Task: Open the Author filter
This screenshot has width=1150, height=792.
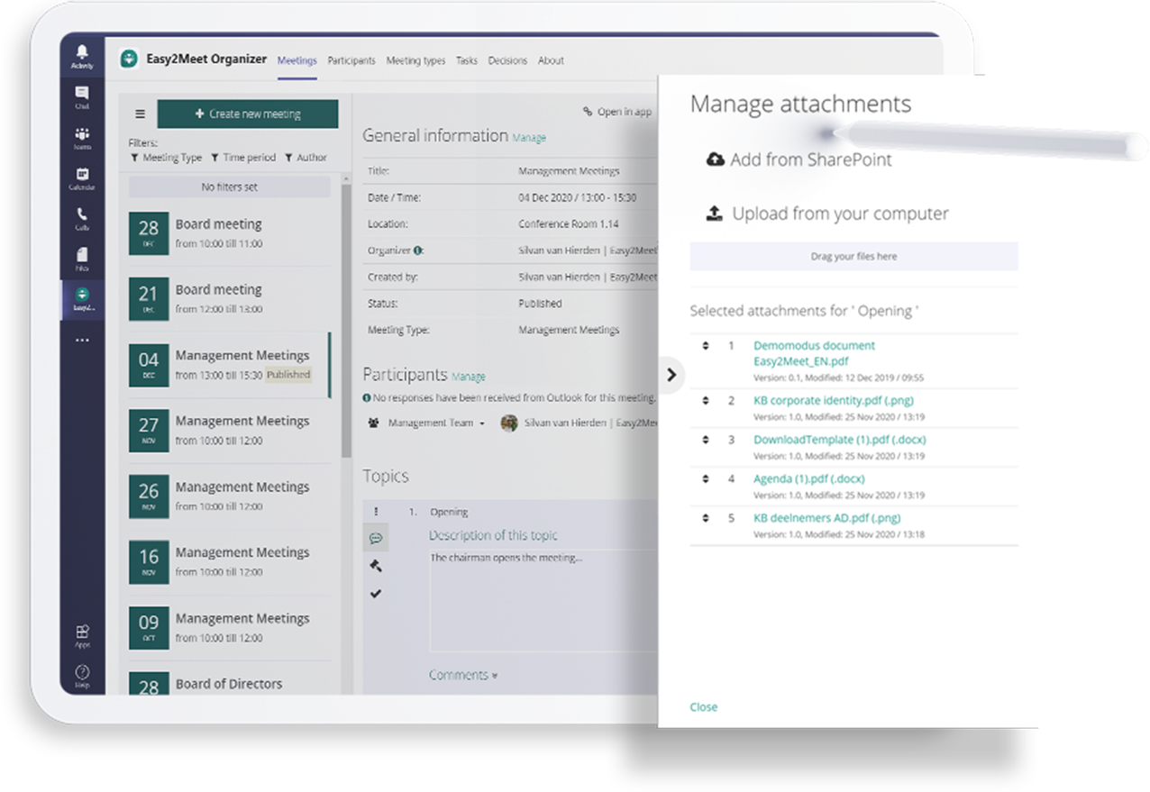Action: [306, 158]
